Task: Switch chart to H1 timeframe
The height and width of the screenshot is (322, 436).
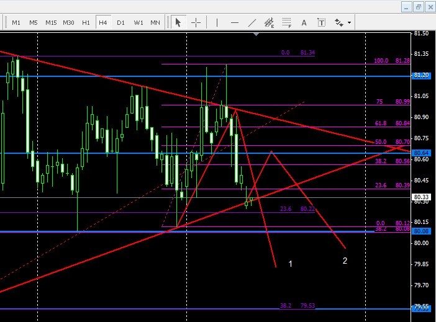Action: click(x=86, y=22)
